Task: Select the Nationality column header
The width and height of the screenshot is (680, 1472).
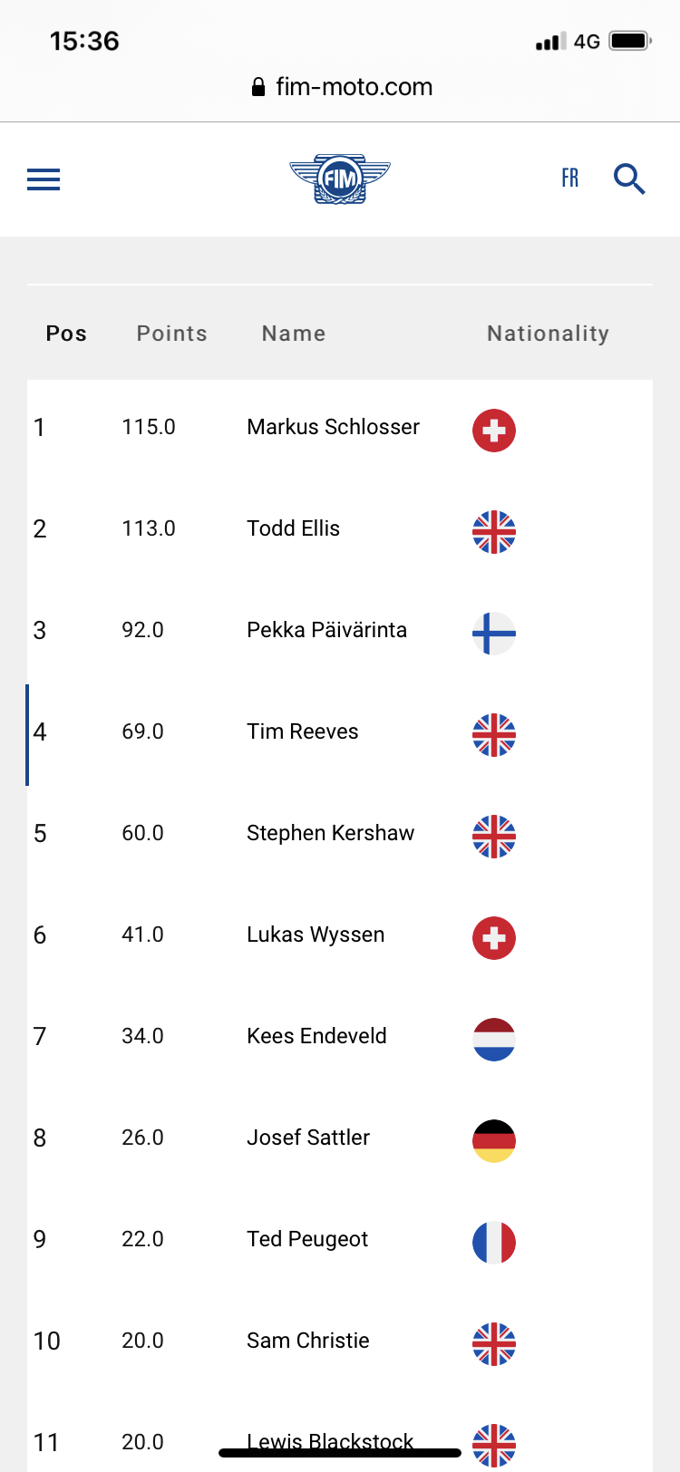Action: (549, 334)
